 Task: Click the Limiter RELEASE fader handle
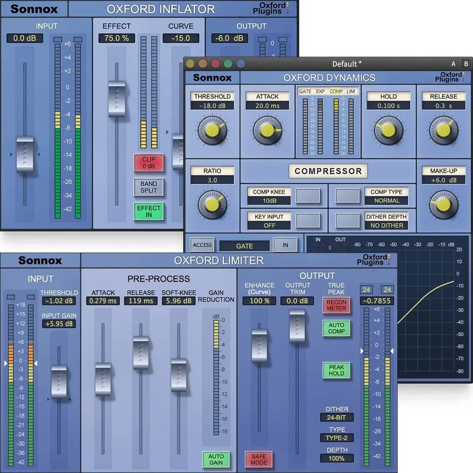point(141,353)
